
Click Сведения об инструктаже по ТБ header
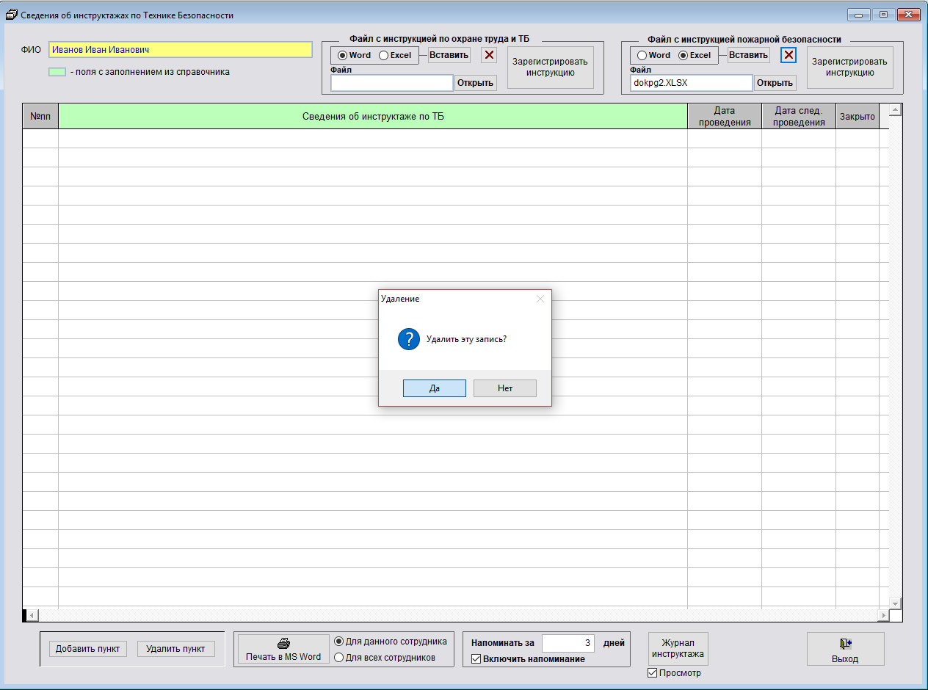[x=373, y=117]
